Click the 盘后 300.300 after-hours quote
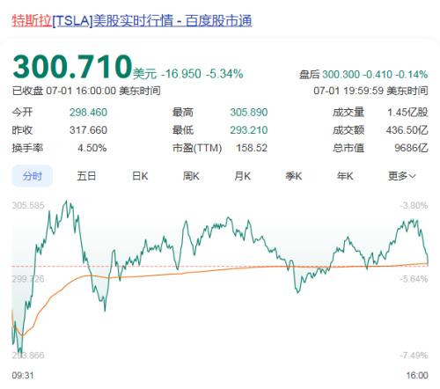The image size is (440, 389). [x=363, y=75]
